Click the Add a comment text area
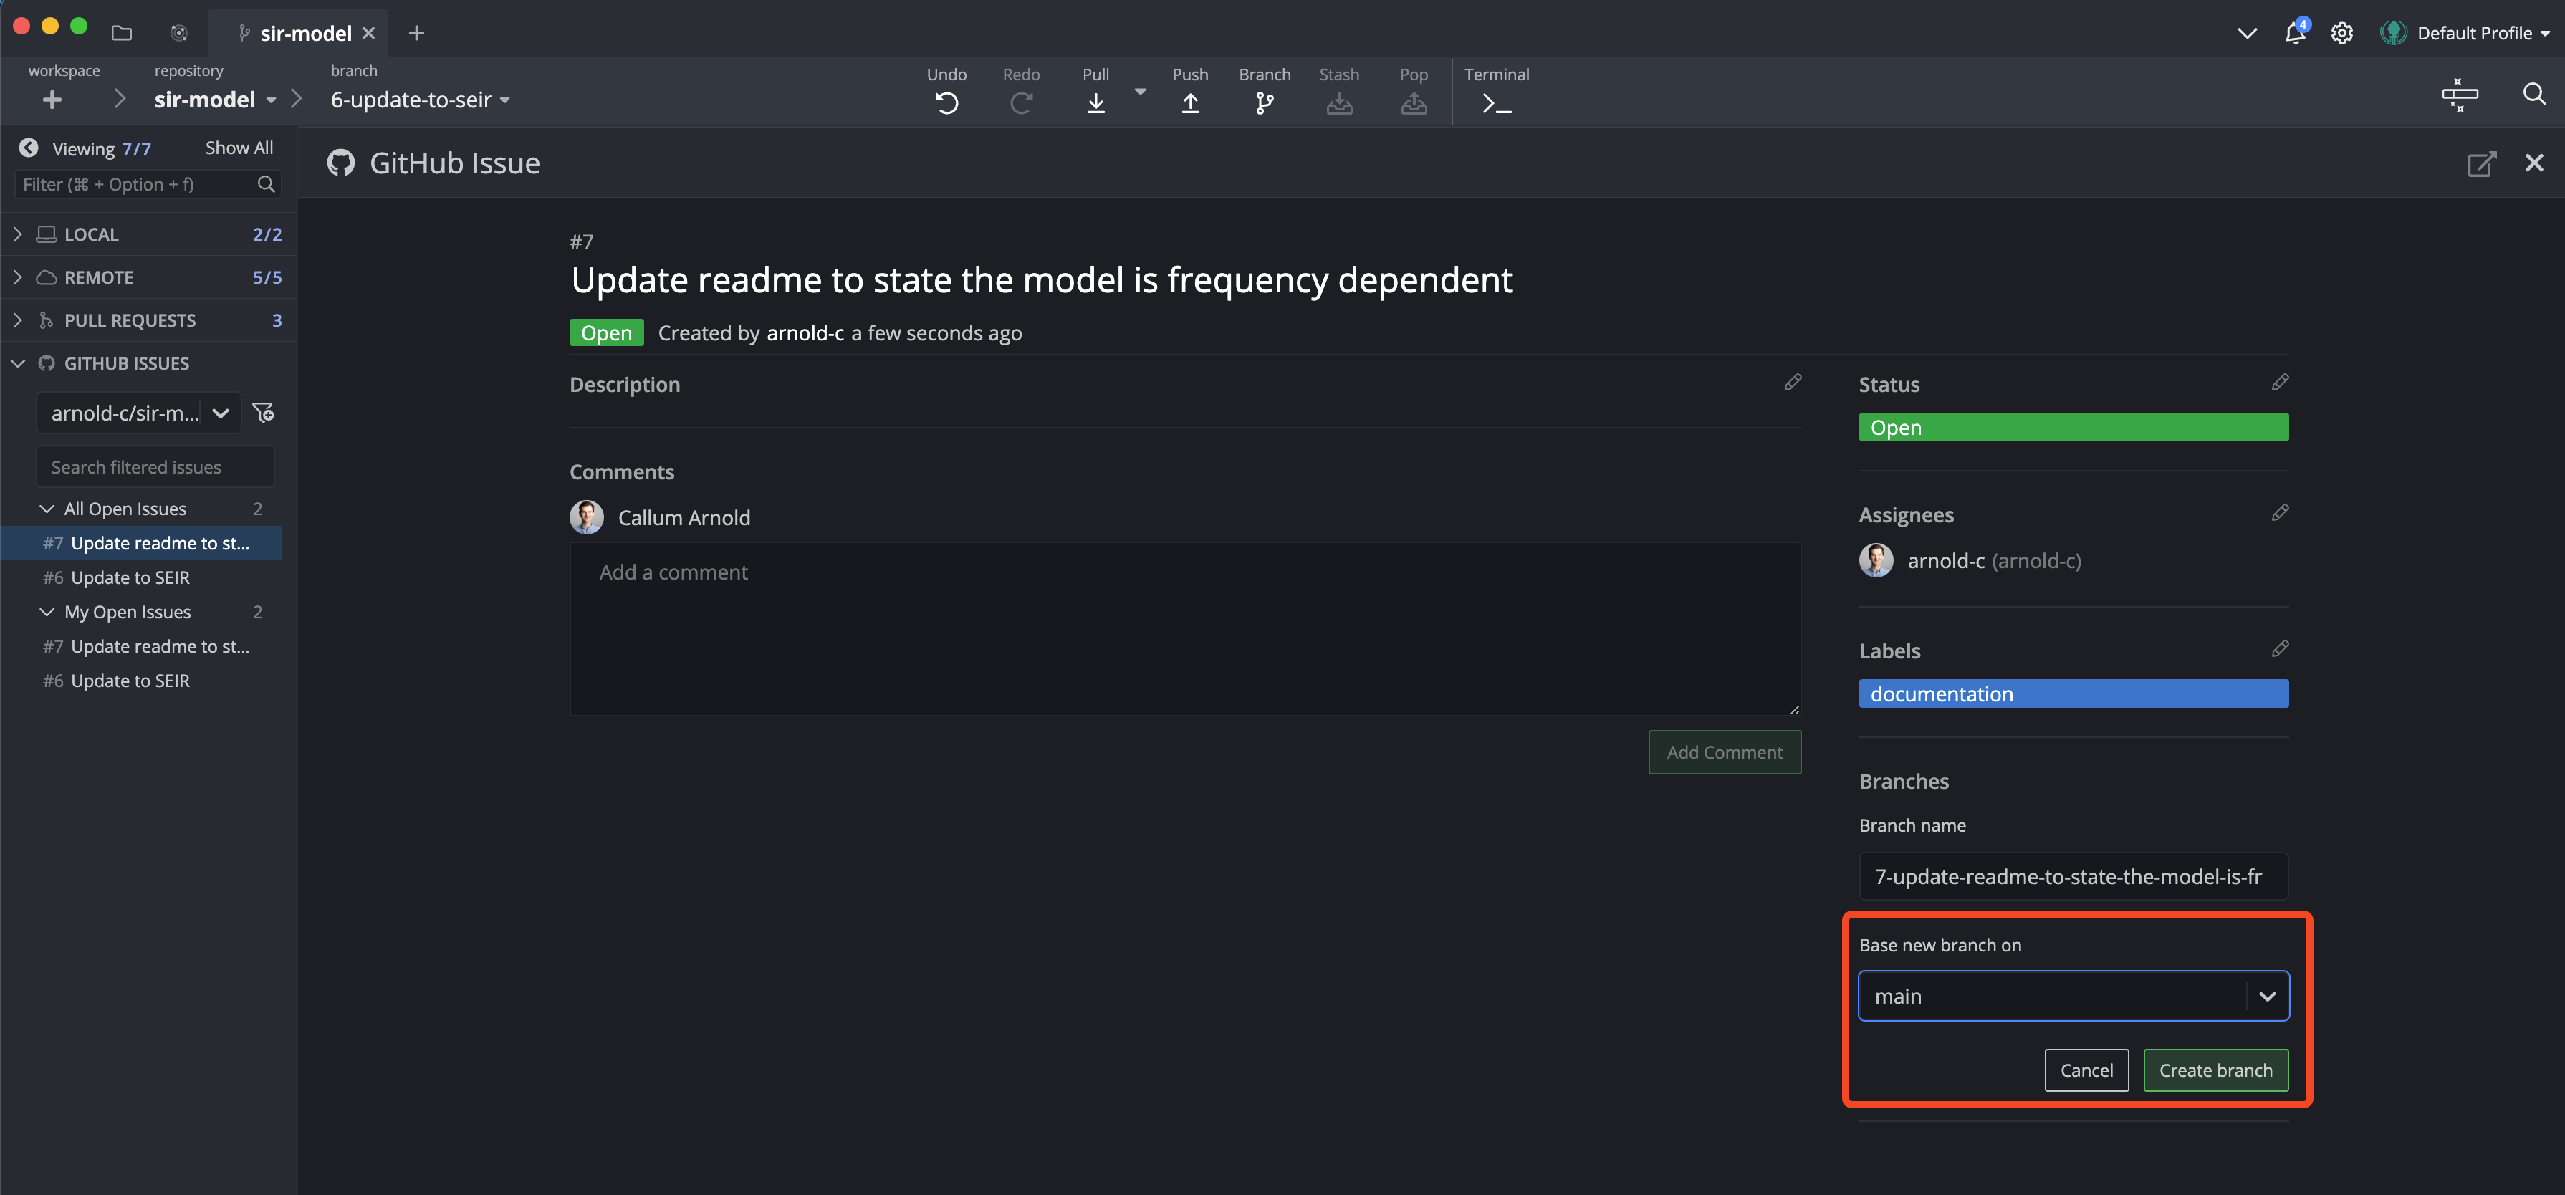The width and height of the screenshot is (2565, 1195). 1184,628
